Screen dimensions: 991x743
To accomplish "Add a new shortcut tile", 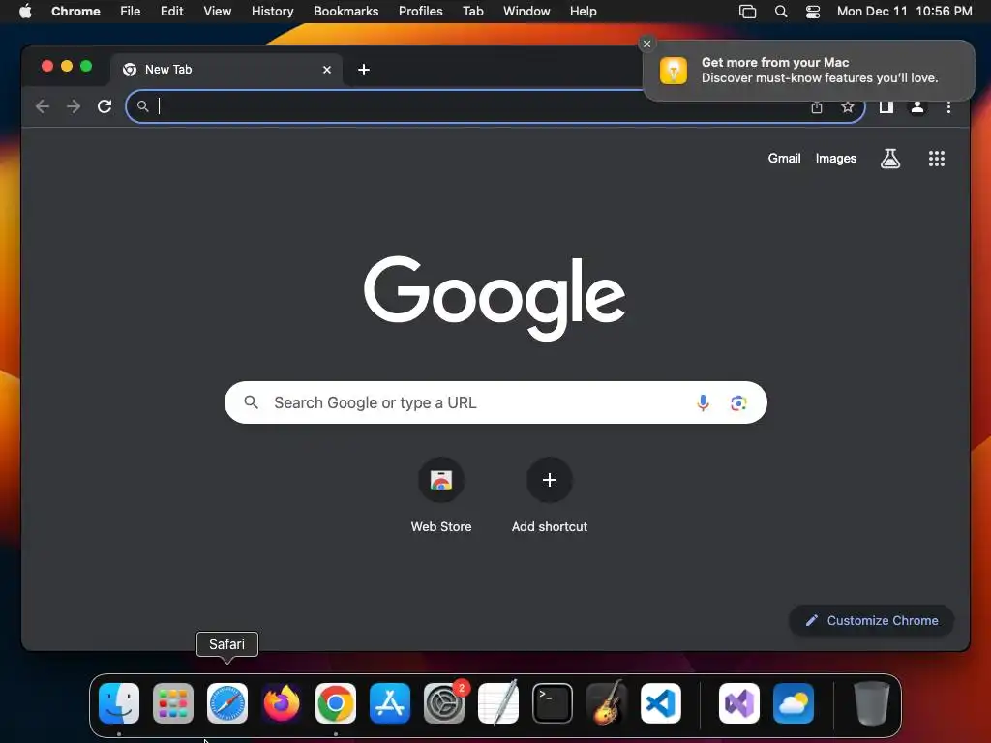I will (x=550, y=495).
